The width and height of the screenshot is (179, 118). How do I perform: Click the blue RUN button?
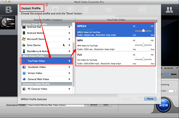pos(164,105)
